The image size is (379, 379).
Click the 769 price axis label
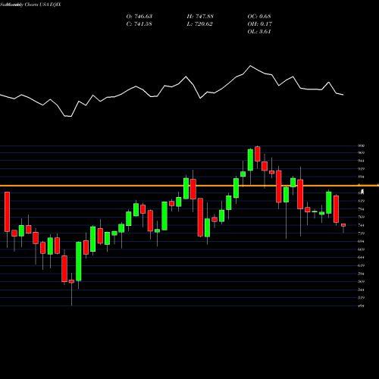[x=362, y=217]
